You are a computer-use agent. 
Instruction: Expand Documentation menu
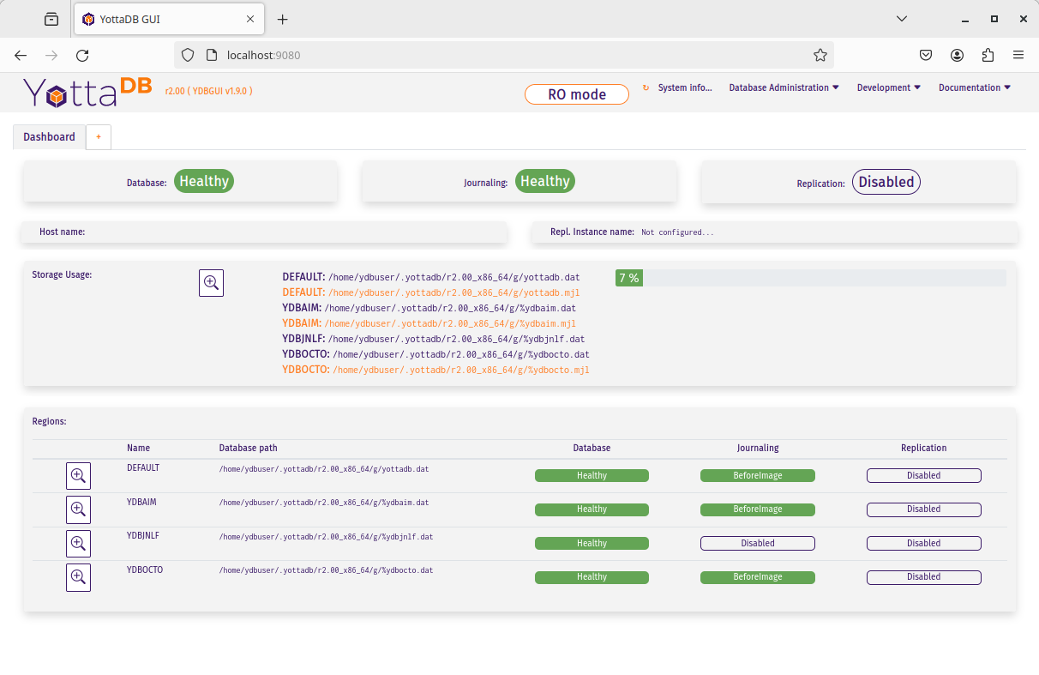tap(975, 87)
